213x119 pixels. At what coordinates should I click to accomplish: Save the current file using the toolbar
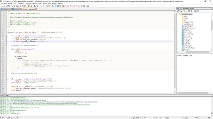point(7,6)
